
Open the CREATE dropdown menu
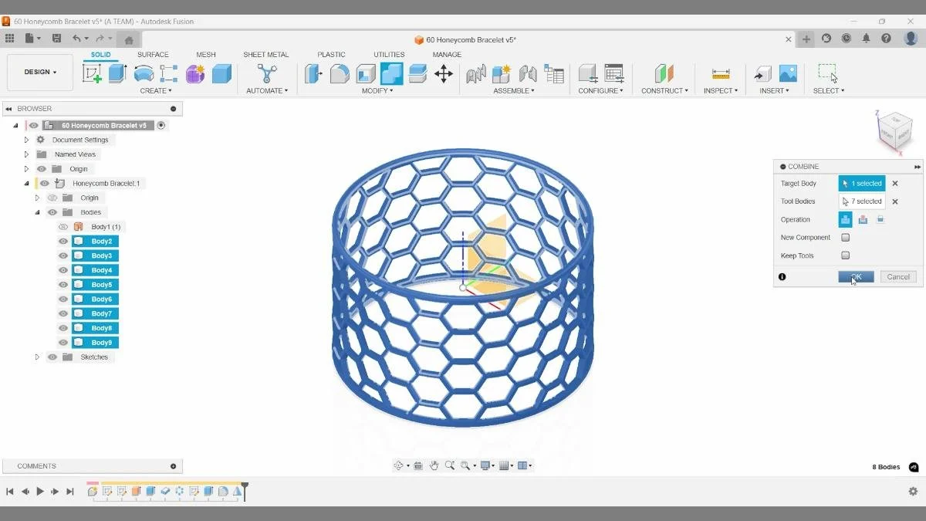(x=155, y=91)
